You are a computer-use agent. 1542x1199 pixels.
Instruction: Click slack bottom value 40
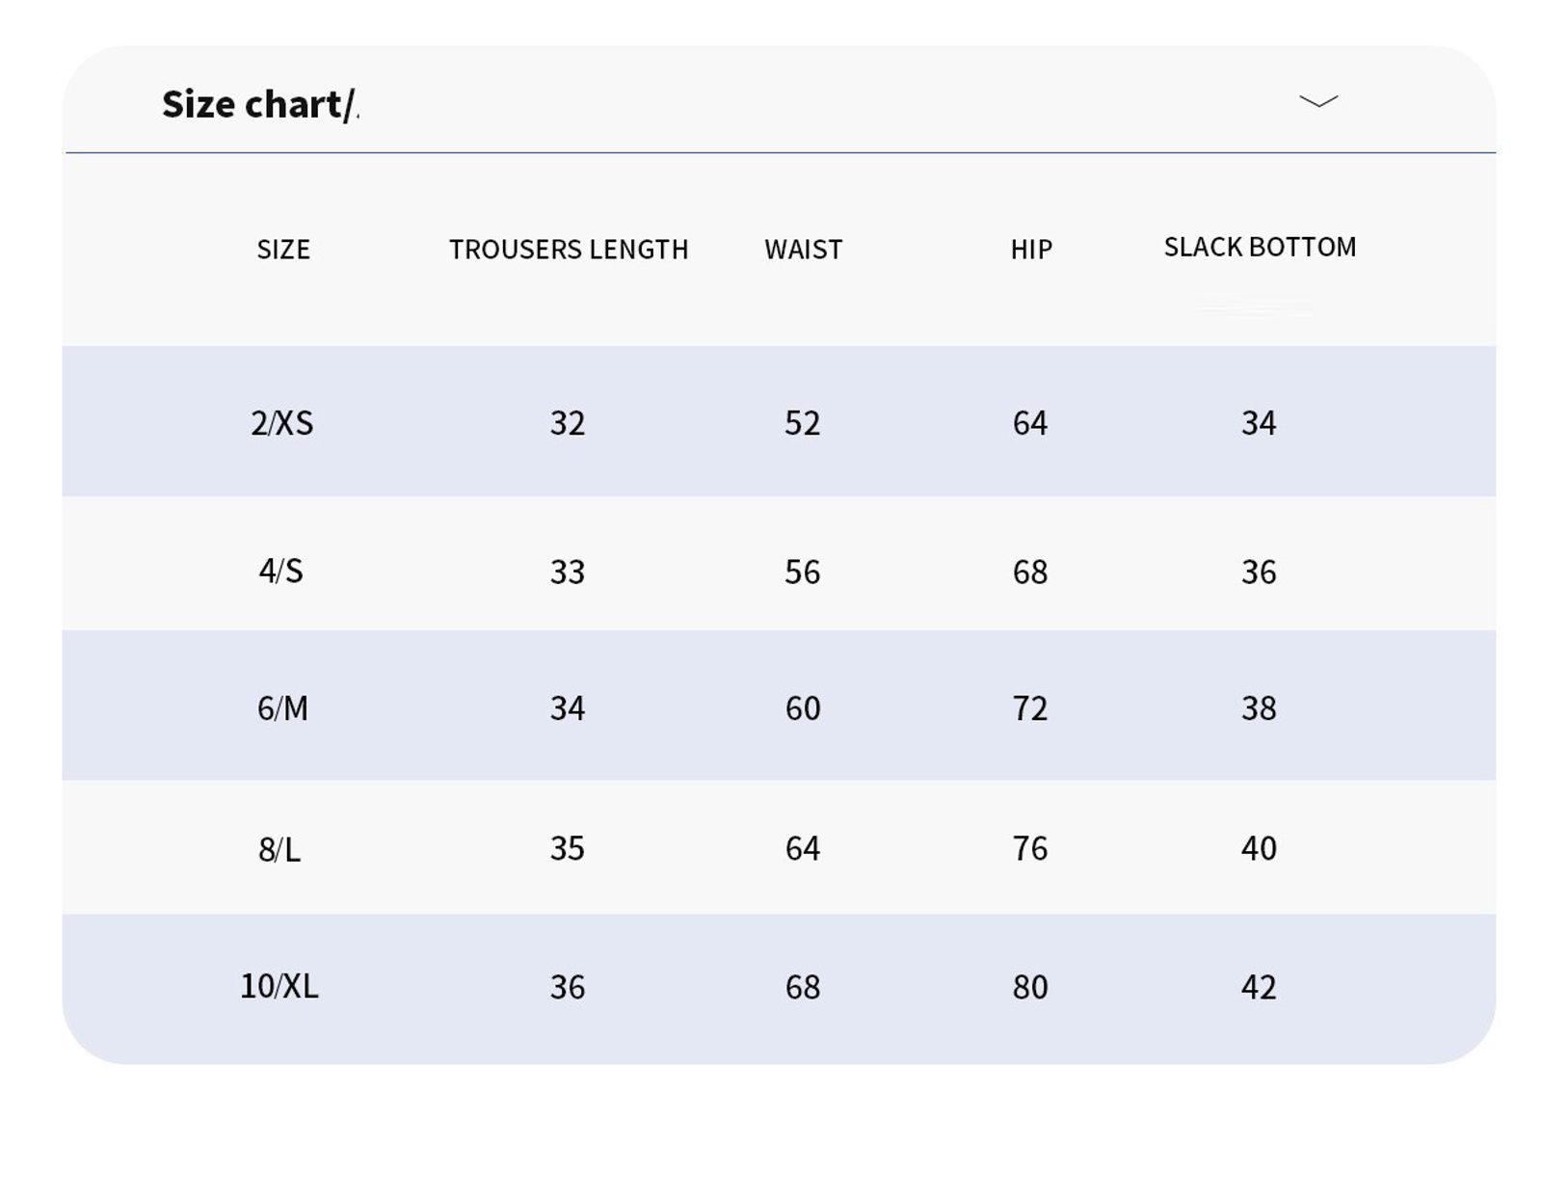pos(1259,848)
